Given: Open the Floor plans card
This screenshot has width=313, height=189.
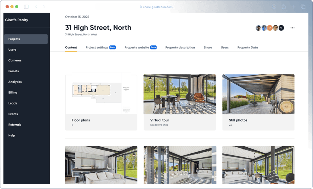Looking at the screenshot, I should coord(101,102).
